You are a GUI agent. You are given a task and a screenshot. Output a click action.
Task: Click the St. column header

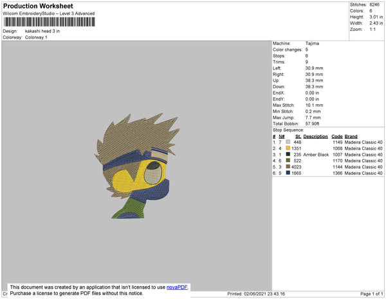click(298, 137)
